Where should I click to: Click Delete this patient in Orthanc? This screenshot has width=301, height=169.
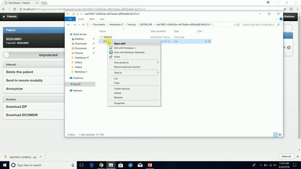coord(20,72)
